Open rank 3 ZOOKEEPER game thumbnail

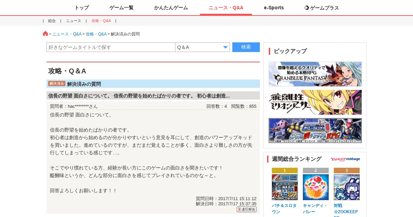point(347,187)
